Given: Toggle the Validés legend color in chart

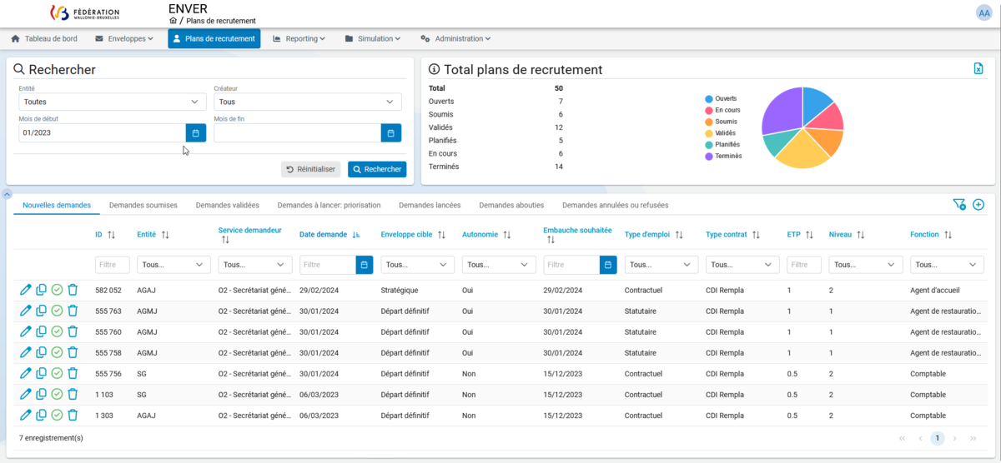Looking at the screenshot, I should click(709, 133).
